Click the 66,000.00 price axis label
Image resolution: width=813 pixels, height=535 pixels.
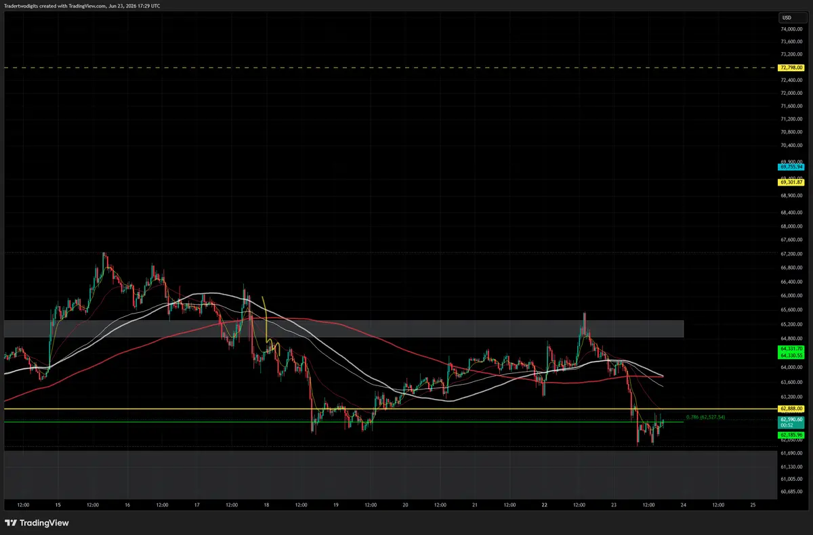pos(791,295)
